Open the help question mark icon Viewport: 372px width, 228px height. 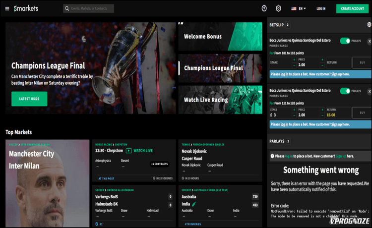click(x=264, y=8)
